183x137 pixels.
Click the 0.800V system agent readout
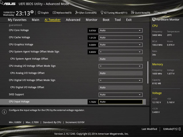(x=93, y=52)
